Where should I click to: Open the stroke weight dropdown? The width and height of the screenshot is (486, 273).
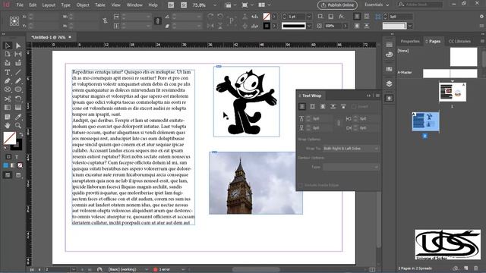(309, 17)
